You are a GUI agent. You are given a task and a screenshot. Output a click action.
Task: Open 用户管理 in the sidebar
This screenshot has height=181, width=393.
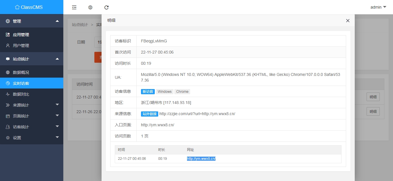21,46
